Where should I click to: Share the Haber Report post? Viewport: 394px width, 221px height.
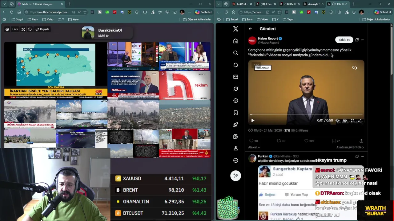point(361,141)
